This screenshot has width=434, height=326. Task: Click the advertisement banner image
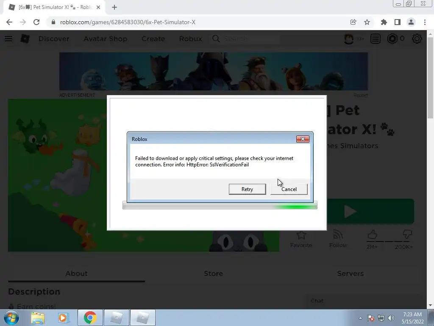(214, 71)
